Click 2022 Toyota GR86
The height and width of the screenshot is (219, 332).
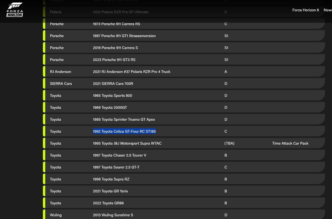(x=108, y=203)
